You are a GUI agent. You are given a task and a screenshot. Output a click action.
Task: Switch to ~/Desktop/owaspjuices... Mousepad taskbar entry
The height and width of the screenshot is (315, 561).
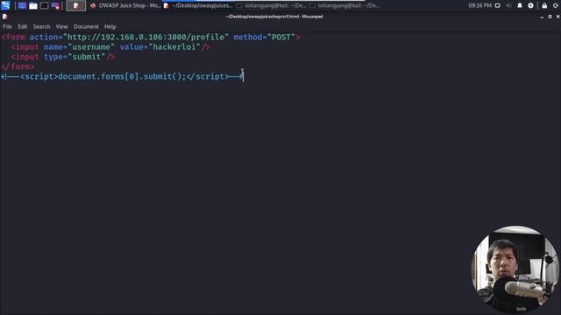click(197, 6)
